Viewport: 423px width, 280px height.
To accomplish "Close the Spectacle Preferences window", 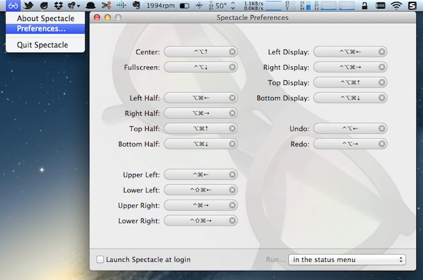I will click(x=97, y=17).
